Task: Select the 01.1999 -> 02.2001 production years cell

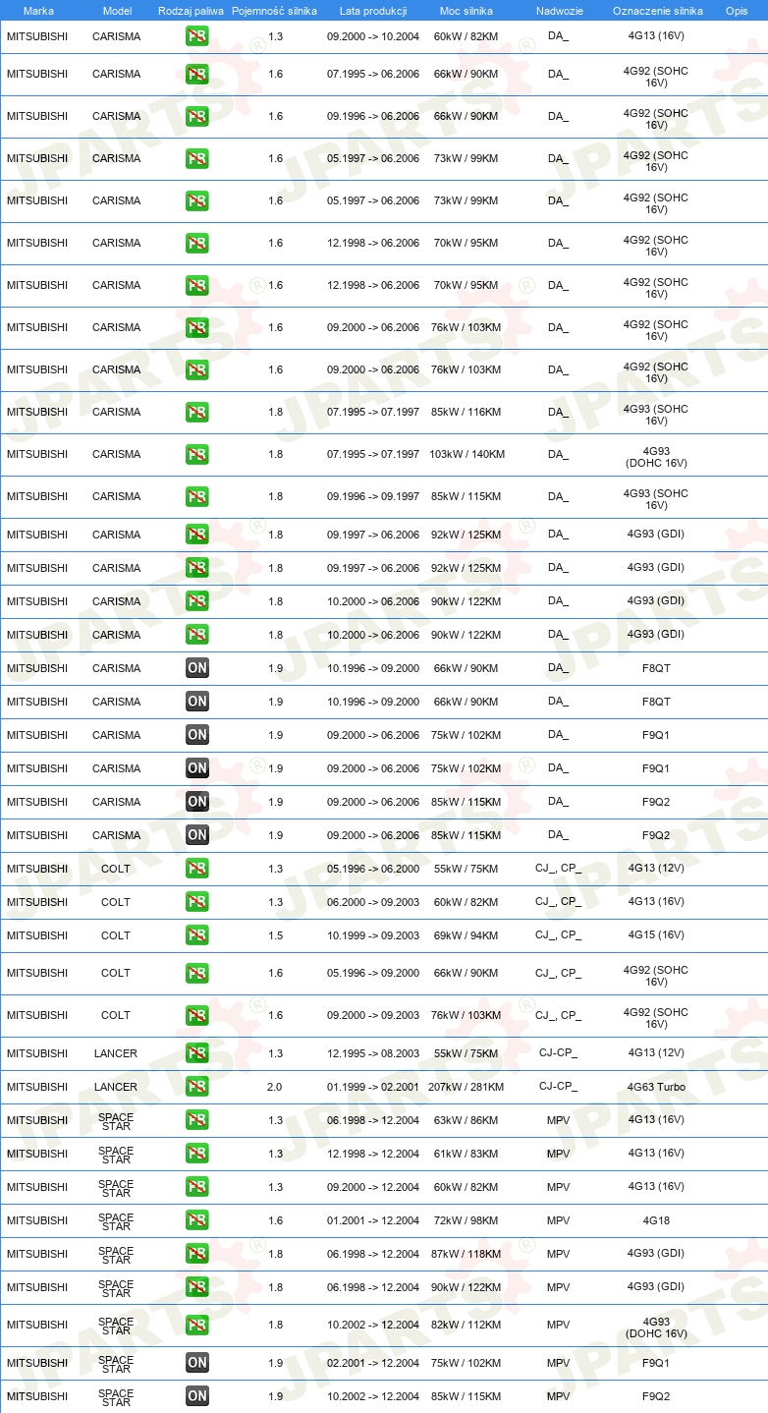Action: pyautogui.click(x=373, y=1087)
